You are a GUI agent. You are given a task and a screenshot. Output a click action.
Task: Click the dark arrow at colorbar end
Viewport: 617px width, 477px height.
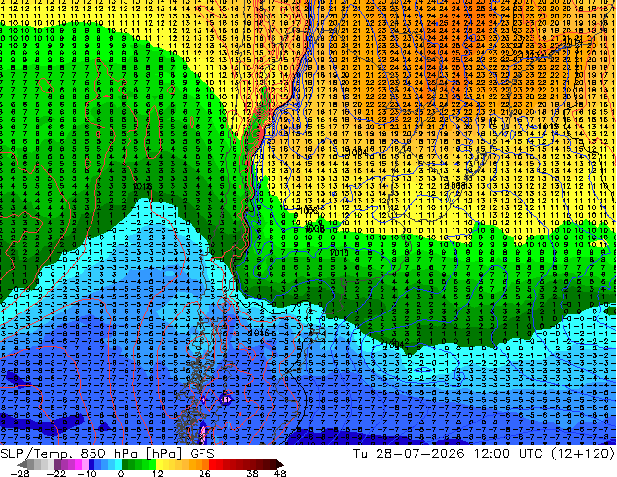(279, 464)
